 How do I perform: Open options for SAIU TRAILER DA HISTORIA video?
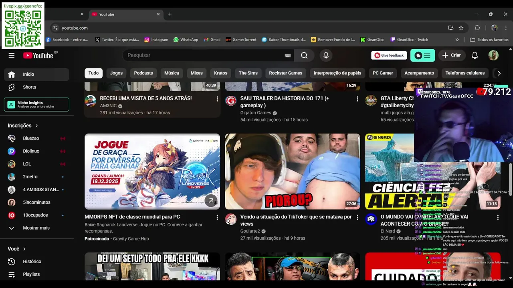(357, 99)
